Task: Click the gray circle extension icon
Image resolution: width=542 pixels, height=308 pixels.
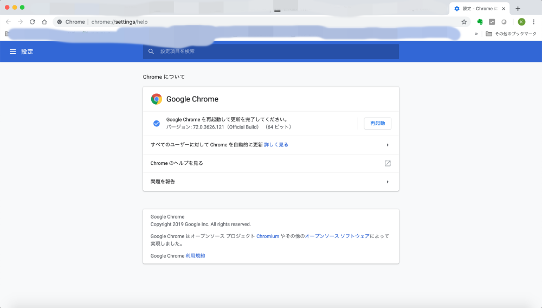Action: coord(504,22)
